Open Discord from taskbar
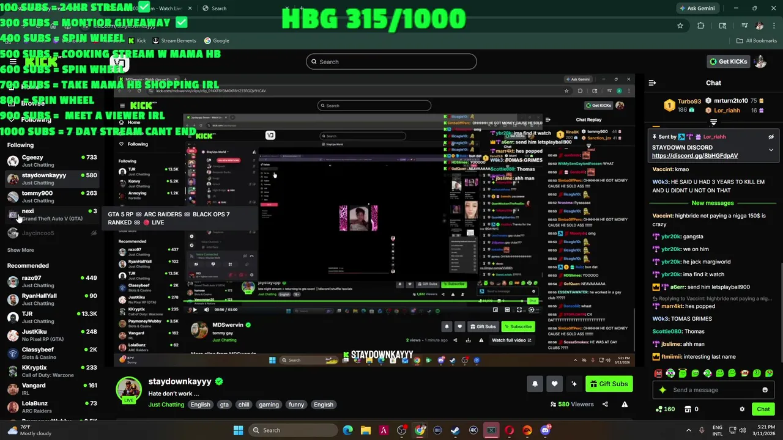 click(x=545, y=430)
